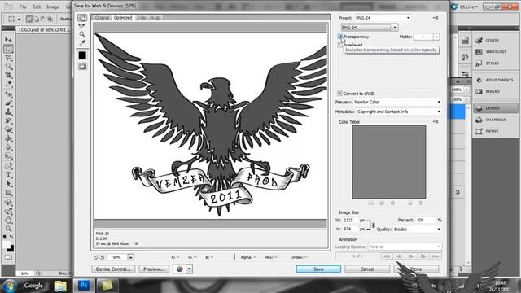This screenshot has width=521, height=293.
Task: Select the Quick Selection tool in Photoshop toolbar
Action: tap(8, 66)
